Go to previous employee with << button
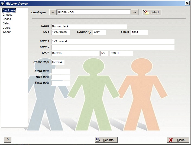The width and height of the screenshot is (191, 145). click(x=53, y=12)
